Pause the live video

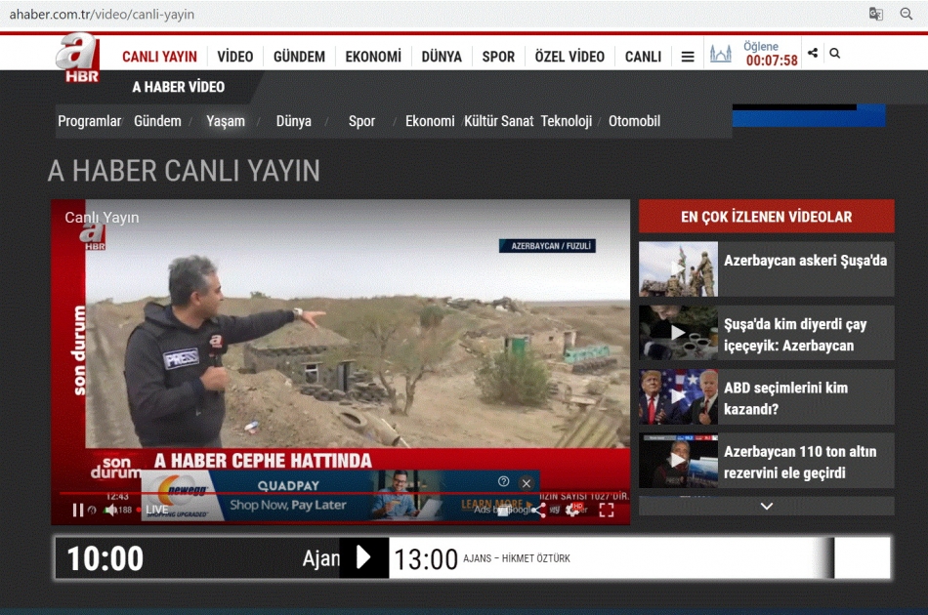77,510
